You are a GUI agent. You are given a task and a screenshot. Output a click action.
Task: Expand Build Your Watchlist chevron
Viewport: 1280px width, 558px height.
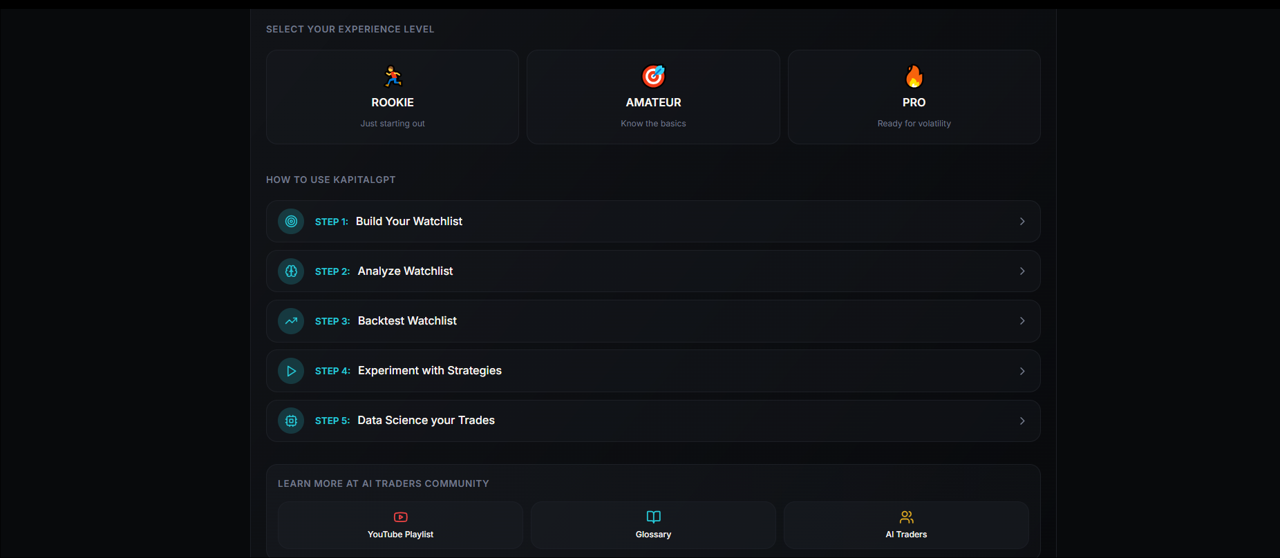click(1022, 222)
